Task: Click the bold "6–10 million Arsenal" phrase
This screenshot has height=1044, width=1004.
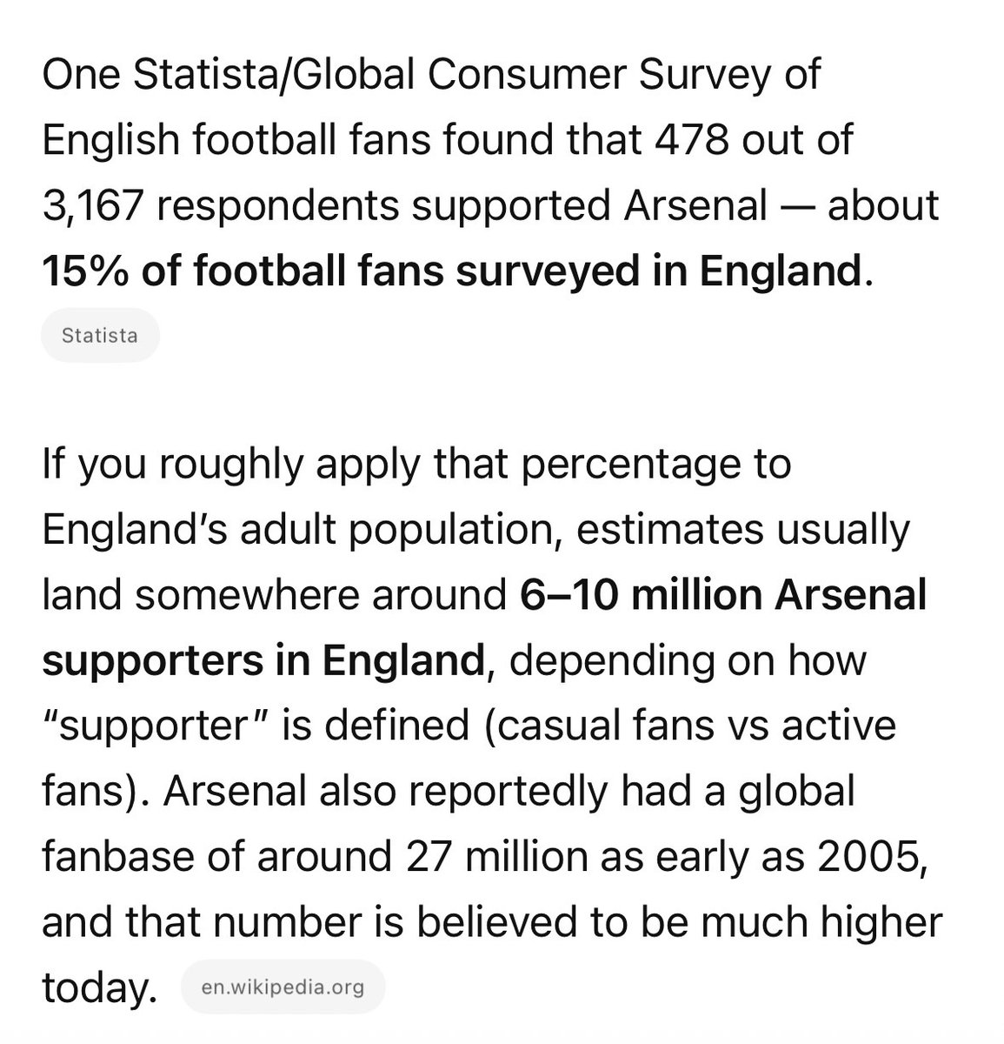Action: (x=723, y=595)
